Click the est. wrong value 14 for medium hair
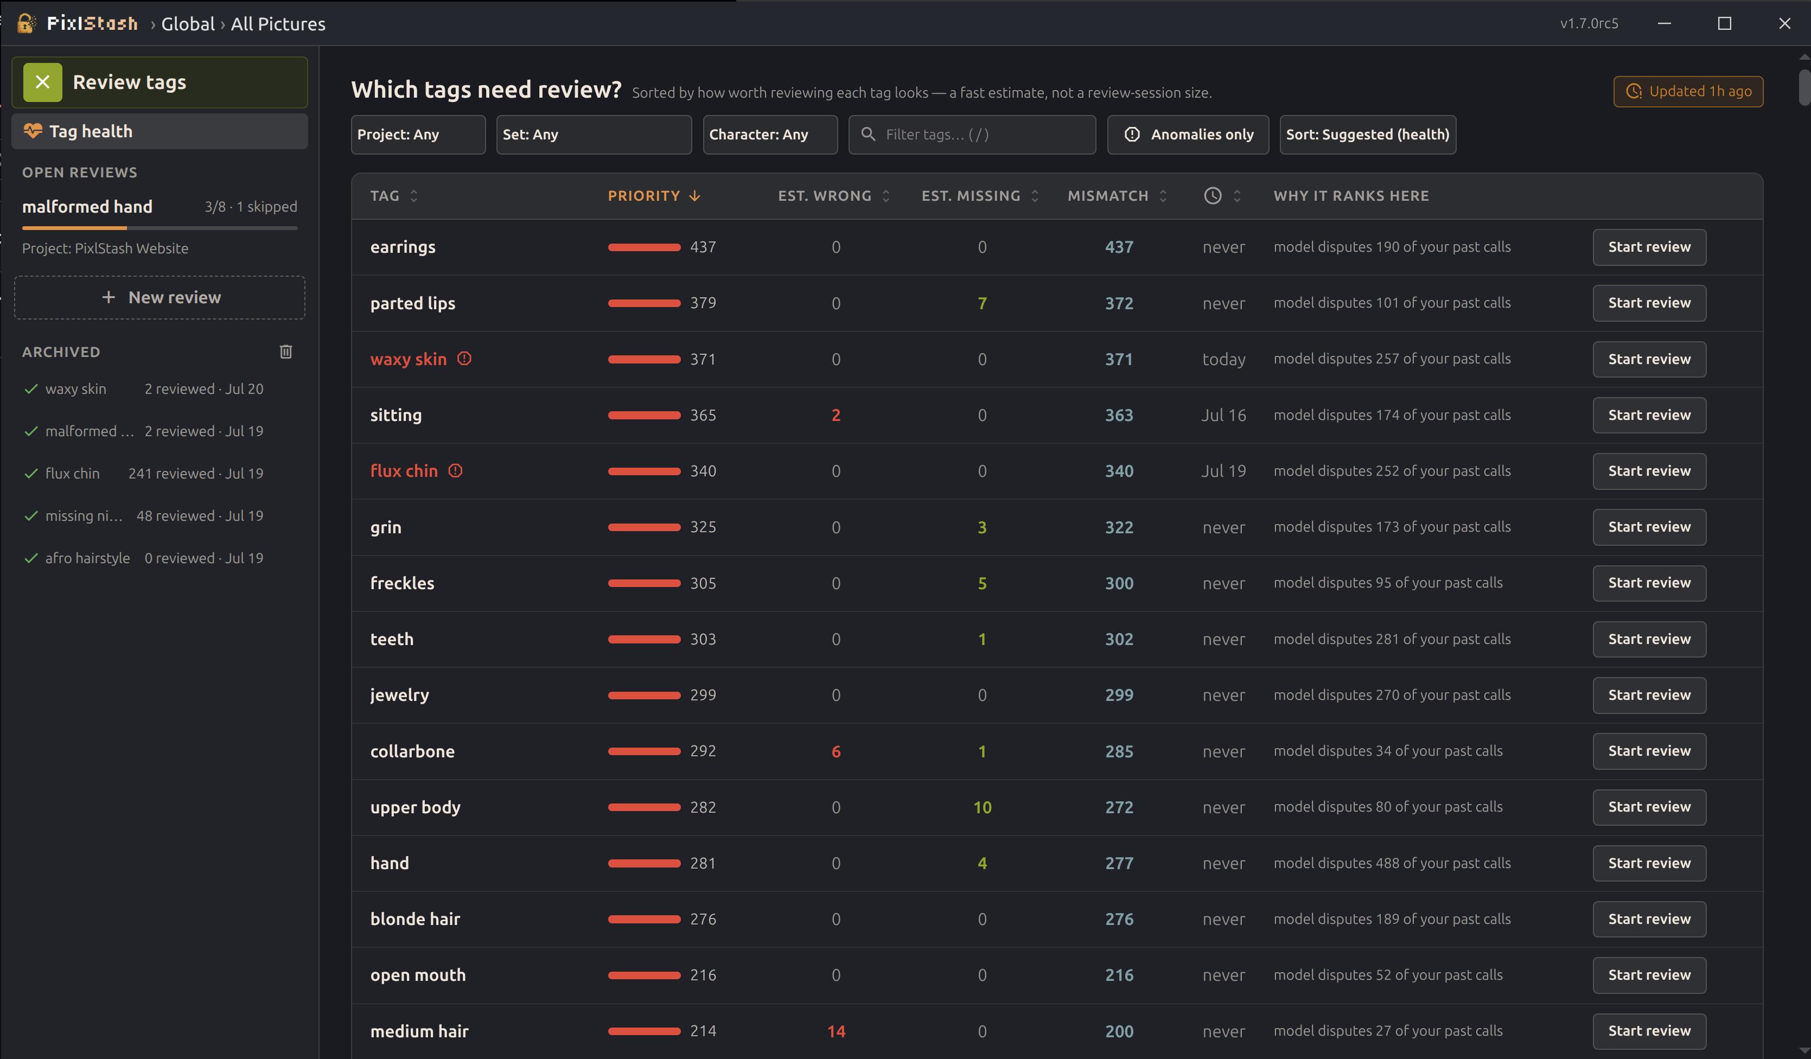Viewport: 1811px width, 1059px height. [x=836, y=1032]
